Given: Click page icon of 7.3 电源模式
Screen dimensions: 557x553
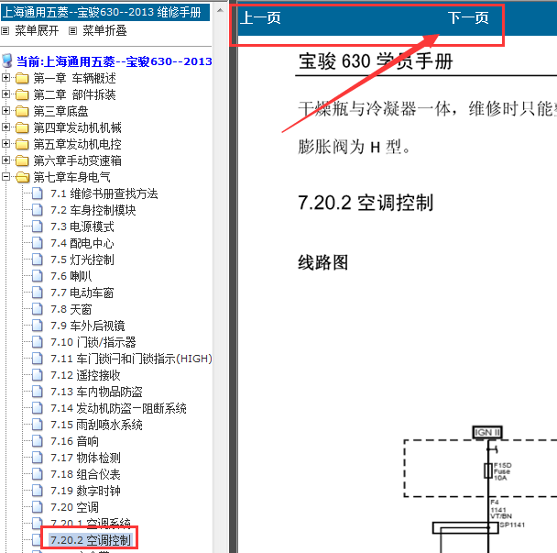Looking at the screenshot, I should coord(38,227).
